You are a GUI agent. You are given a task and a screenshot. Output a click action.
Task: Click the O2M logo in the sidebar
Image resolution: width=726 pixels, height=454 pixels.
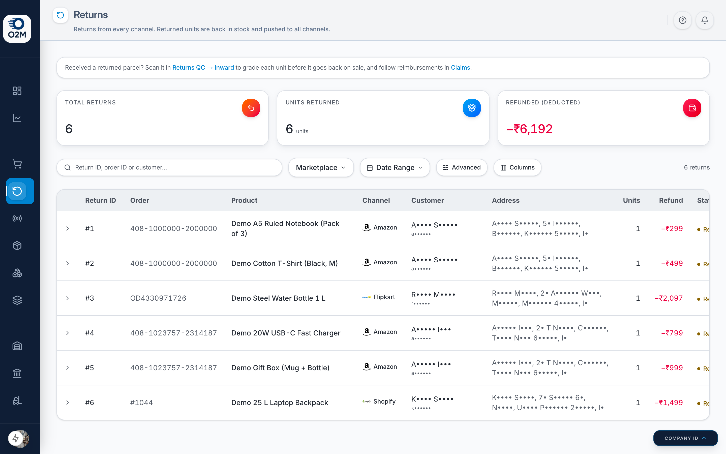[x=17, y=29]
